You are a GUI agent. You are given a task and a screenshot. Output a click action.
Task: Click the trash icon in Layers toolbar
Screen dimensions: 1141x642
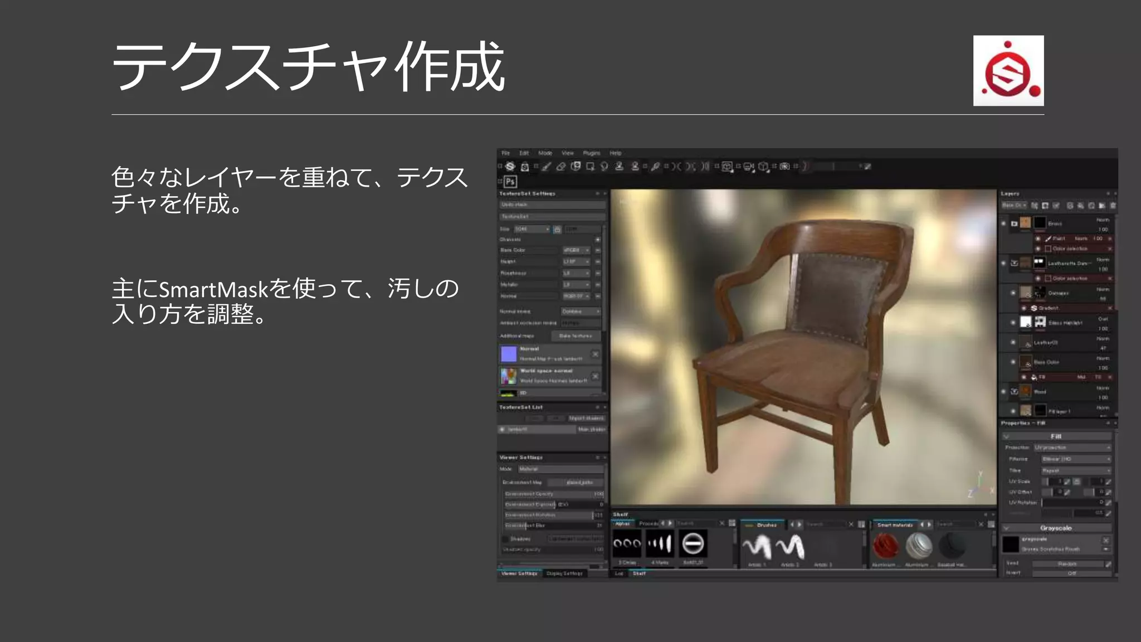pos(1113,206)
